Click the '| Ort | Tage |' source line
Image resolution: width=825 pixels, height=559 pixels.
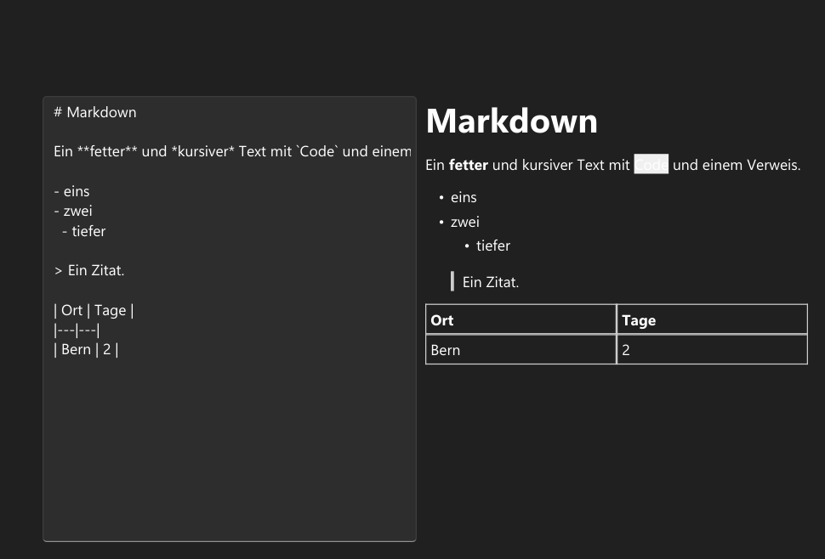[94, 310]
